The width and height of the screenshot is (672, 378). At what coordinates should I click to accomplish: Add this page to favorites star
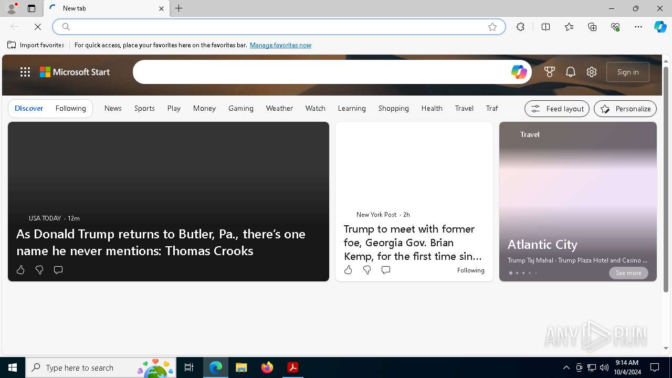[492, 27]
